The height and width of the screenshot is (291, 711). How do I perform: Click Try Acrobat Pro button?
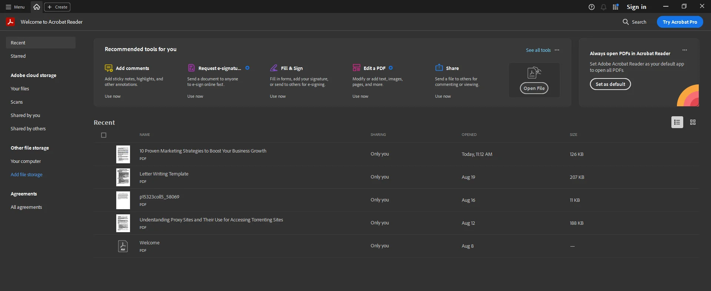click(x=680, y=22)
